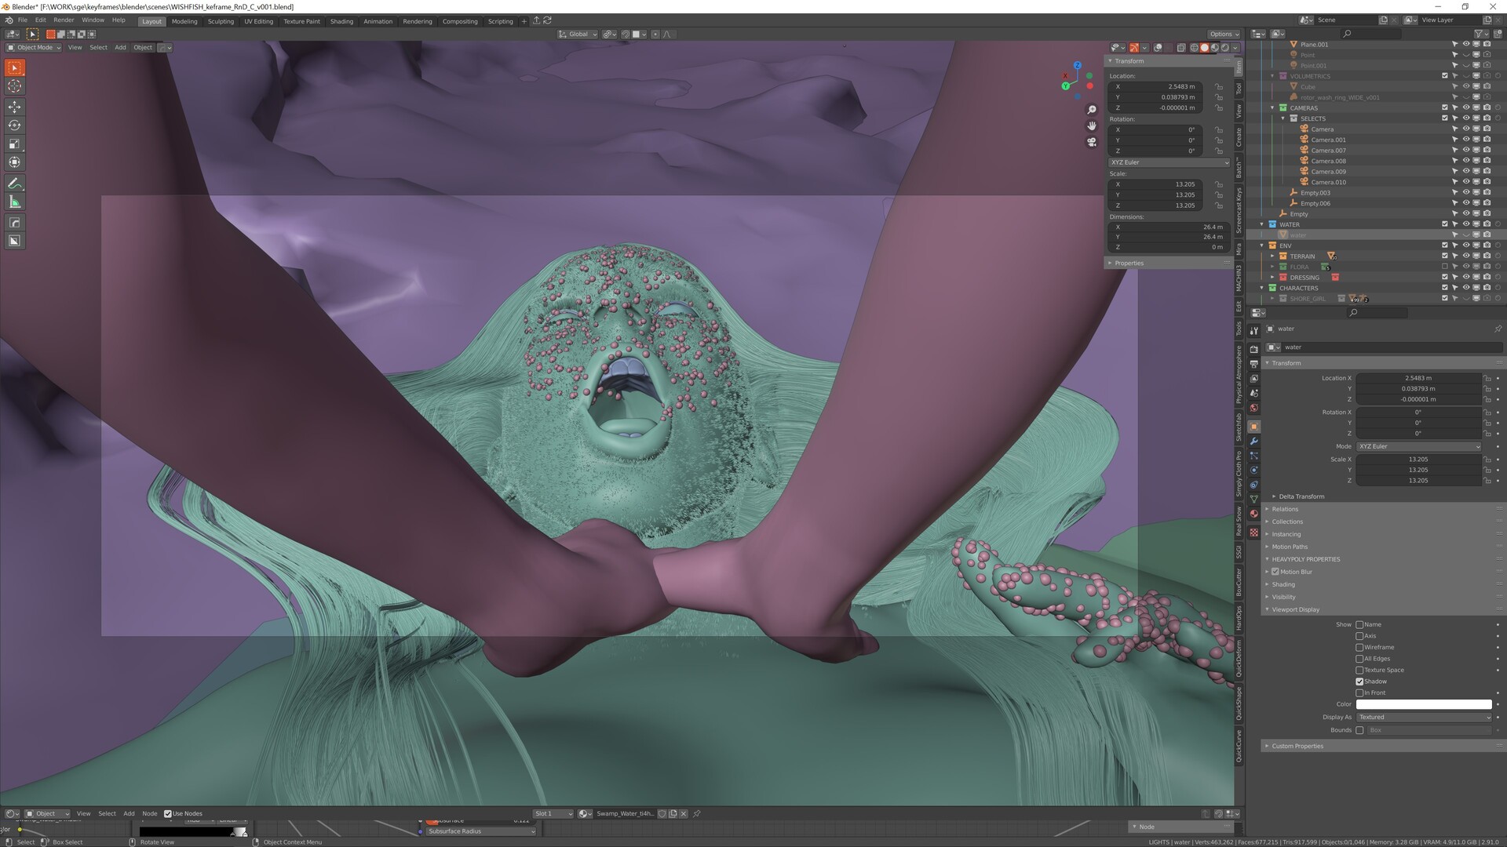
Task: Toggle the X-ray button in viewport header
Action: (x=1180, y=47)
